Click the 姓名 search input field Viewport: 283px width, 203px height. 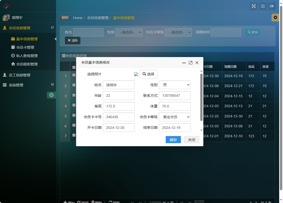click(88, 32)
